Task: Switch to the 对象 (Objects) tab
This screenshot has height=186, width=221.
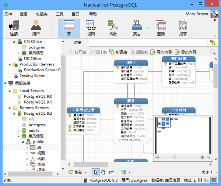Action: point(78,42)
